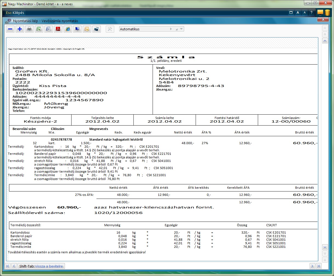Click Shift-Tab: Vissza a bevitelre button

point(41,266)
